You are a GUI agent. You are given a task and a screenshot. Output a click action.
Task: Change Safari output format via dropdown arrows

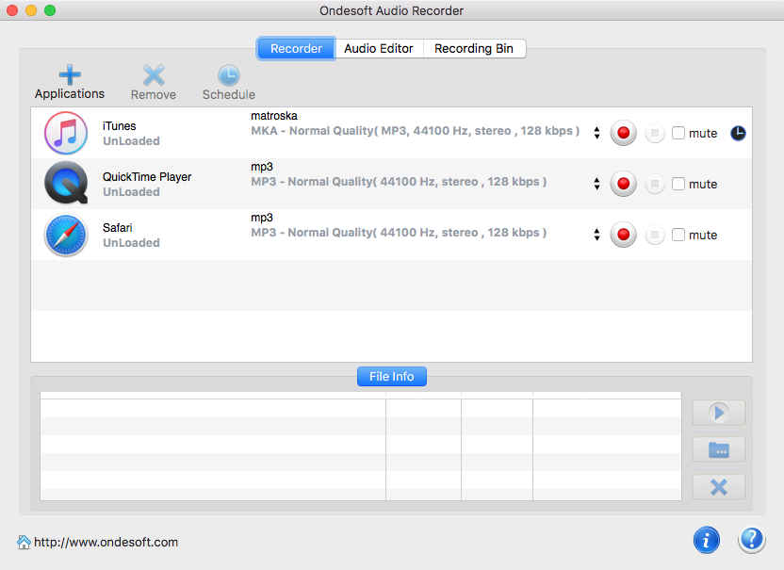click(x=596, y=236)
